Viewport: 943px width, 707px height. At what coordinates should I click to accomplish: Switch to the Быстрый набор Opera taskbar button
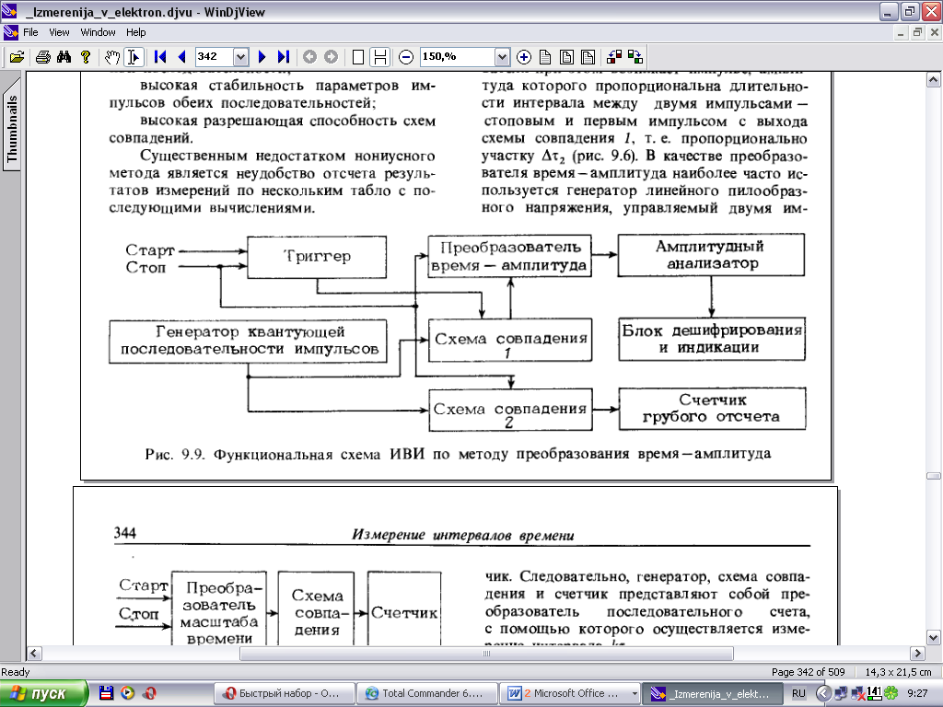click(285, 693)
